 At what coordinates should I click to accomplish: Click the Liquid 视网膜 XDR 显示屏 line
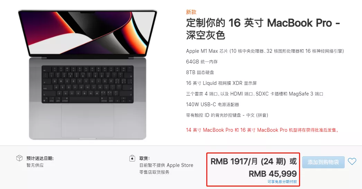click(221, 83)
